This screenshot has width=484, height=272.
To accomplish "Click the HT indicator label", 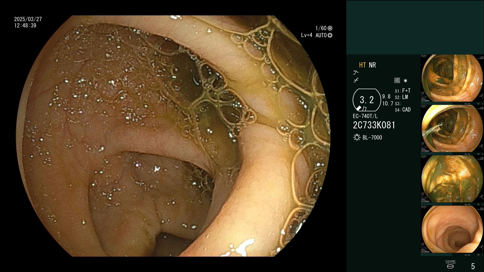I will [x=362, y=65].
